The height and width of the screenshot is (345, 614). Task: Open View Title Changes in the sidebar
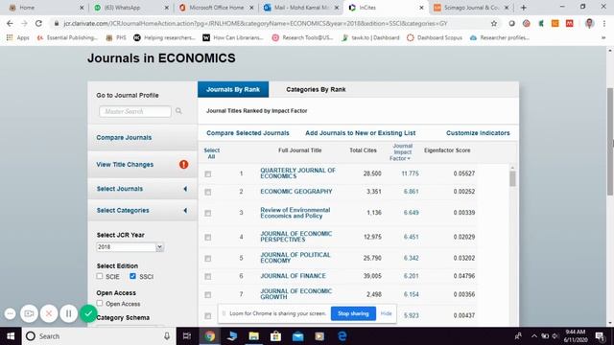point(125,164)
